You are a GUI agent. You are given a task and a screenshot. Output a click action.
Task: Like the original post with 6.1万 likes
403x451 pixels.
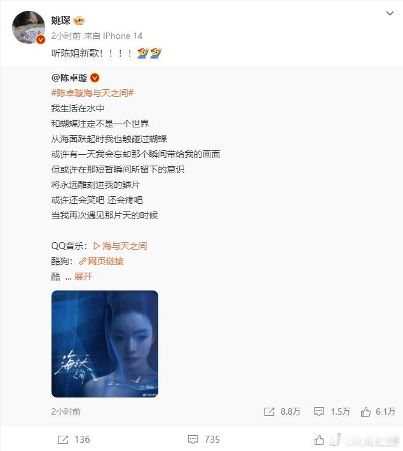[x=378, y=412]
